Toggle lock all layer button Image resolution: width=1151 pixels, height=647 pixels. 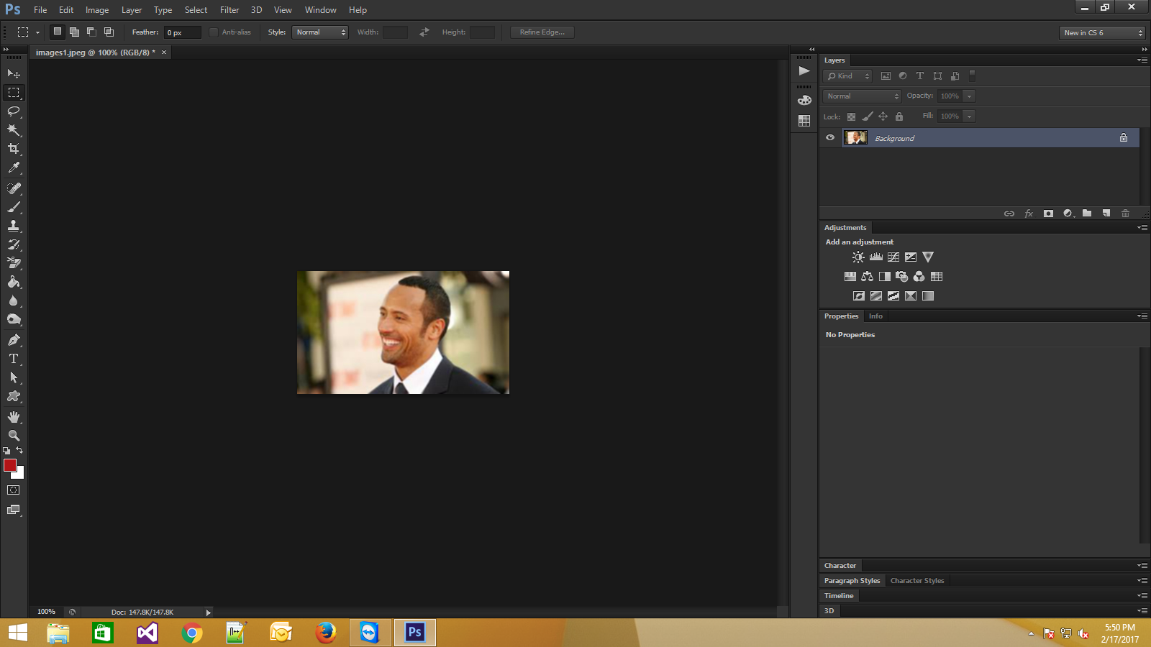pos(899,116)
